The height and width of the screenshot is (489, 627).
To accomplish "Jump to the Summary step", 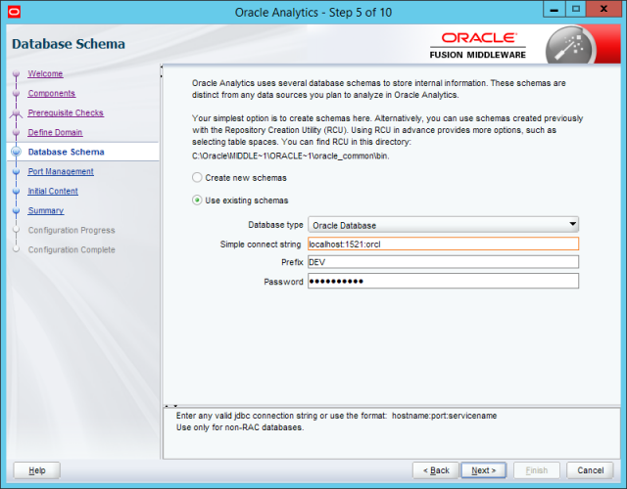I will click(x=46, y=211).
